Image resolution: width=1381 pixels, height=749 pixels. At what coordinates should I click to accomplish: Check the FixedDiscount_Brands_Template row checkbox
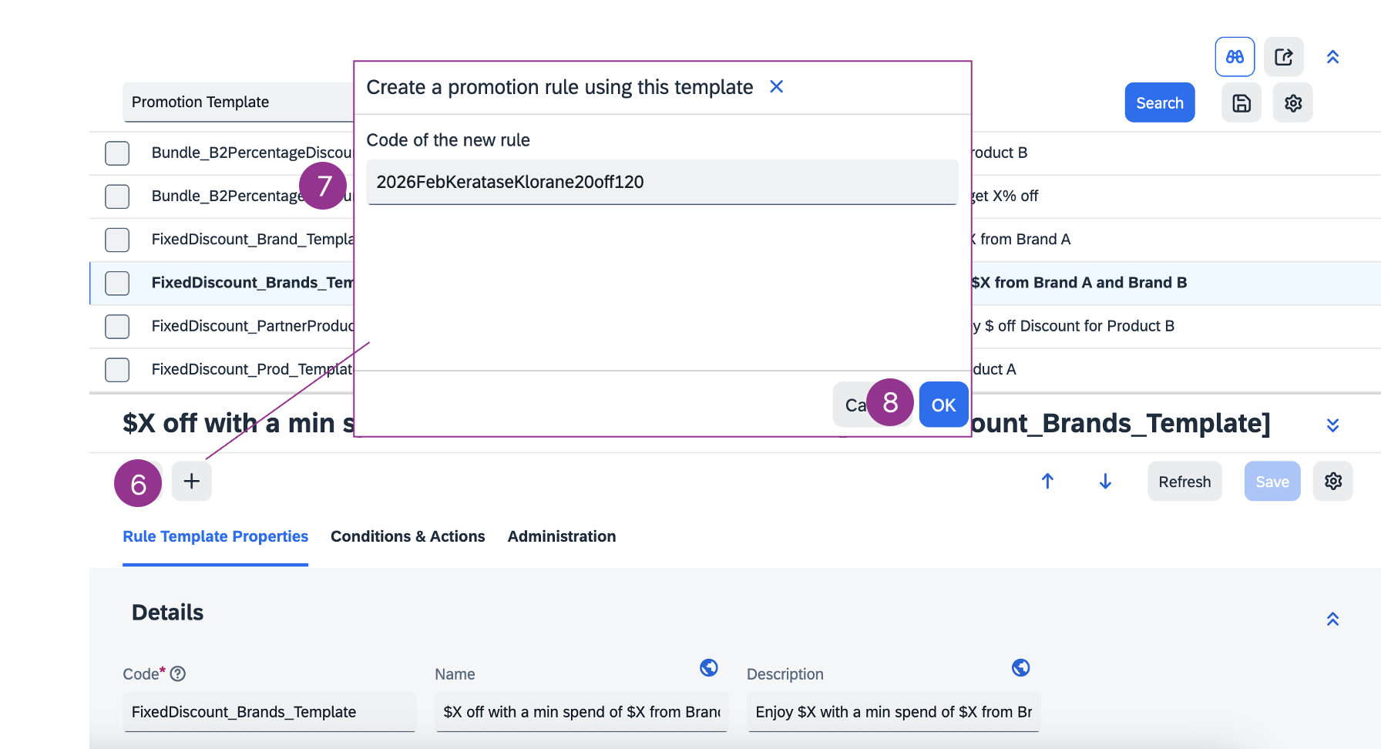[x=117, y=283]
